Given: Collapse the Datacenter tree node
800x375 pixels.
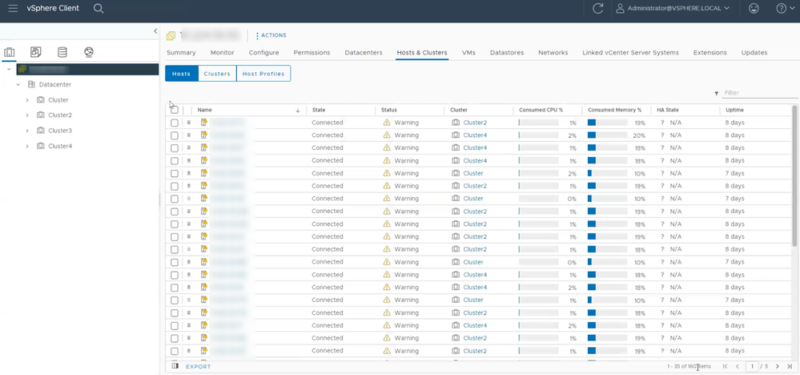Looking at the screenshot, I should point(18,84).
